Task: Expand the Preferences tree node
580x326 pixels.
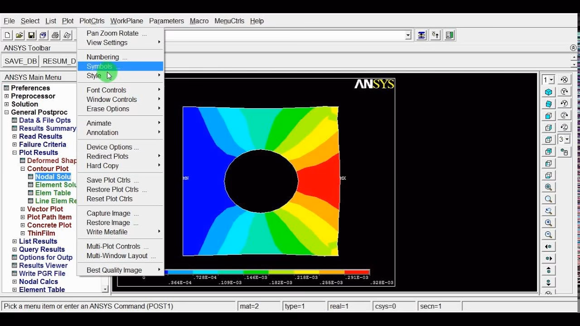Action: pyautogui.click(x=6, y=88)
